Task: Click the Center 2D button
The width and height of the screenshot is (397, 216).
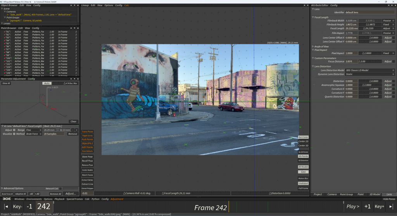Action: (303, 142)
